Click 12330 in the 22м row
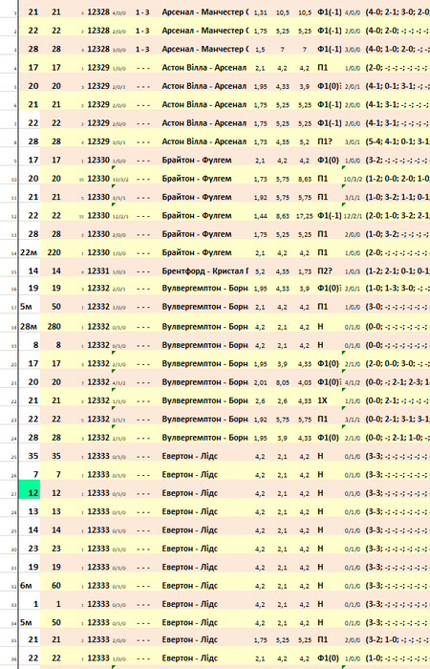 point(98,252)
